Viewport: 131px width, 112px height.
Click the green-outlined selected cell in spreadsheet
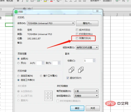[9, 25]
